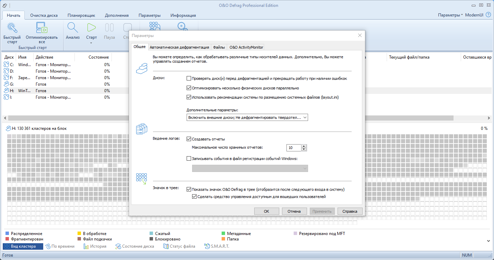Increase maximum reports count spinner

click(304, 146)
